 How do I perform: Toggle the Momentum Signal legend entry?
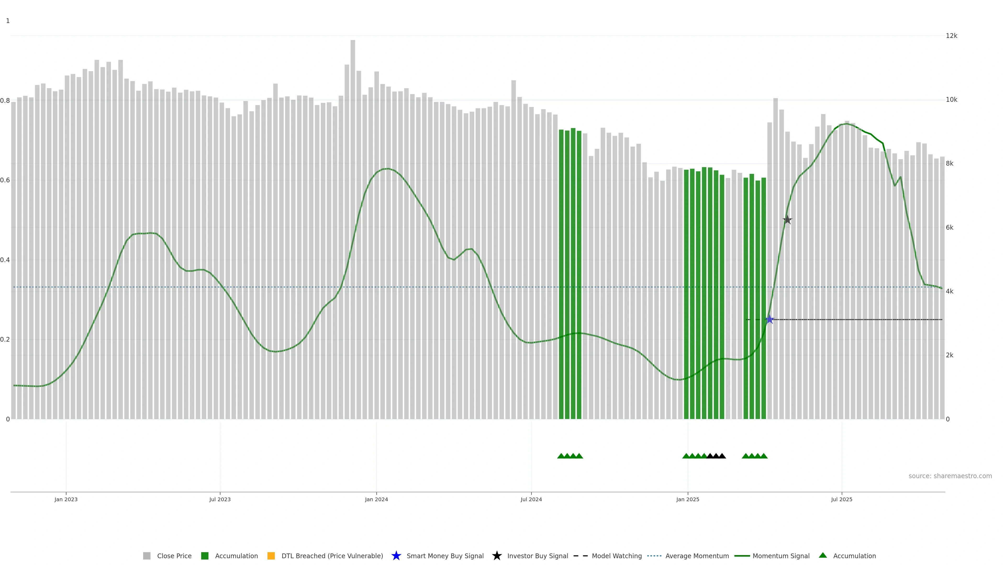781,556
